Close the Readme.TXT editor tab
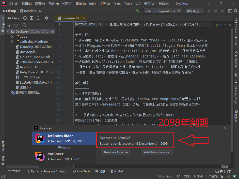Image resolution: width=239 pixels, height=179 pixels. point(84,18)
